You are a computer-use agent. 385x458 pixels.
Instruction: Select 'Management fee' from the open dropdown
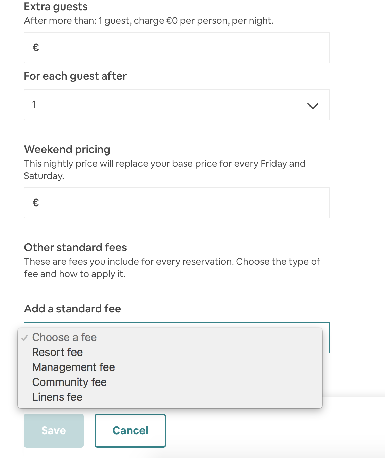(x=73, y=367)
